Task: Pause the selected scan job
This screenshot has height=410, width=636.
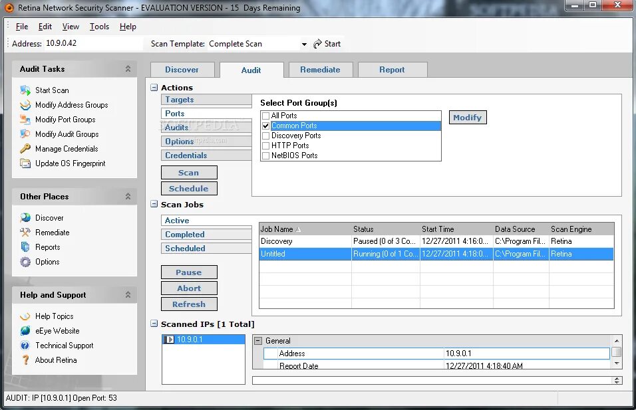Action: 189,272
